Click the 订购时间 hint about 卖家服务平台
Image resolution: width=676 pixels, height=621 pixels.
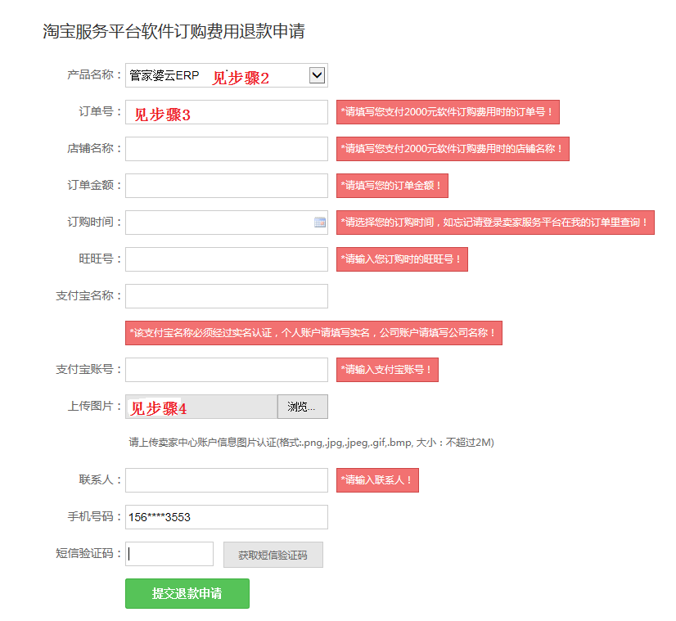495,223
